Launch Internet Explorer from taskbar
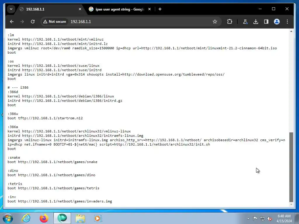This screenshot has width=299, height=224. point(26,218)
